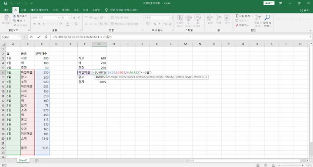Open Insert Function with the fx button
Viewport: 313px width, 167px height.
click(x=46, y=37)
